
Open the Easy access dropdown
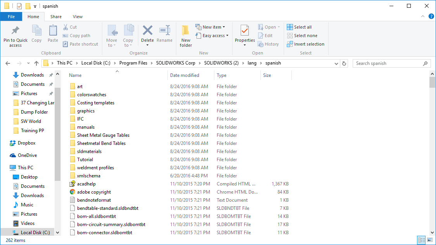click(x=212, y=36)
